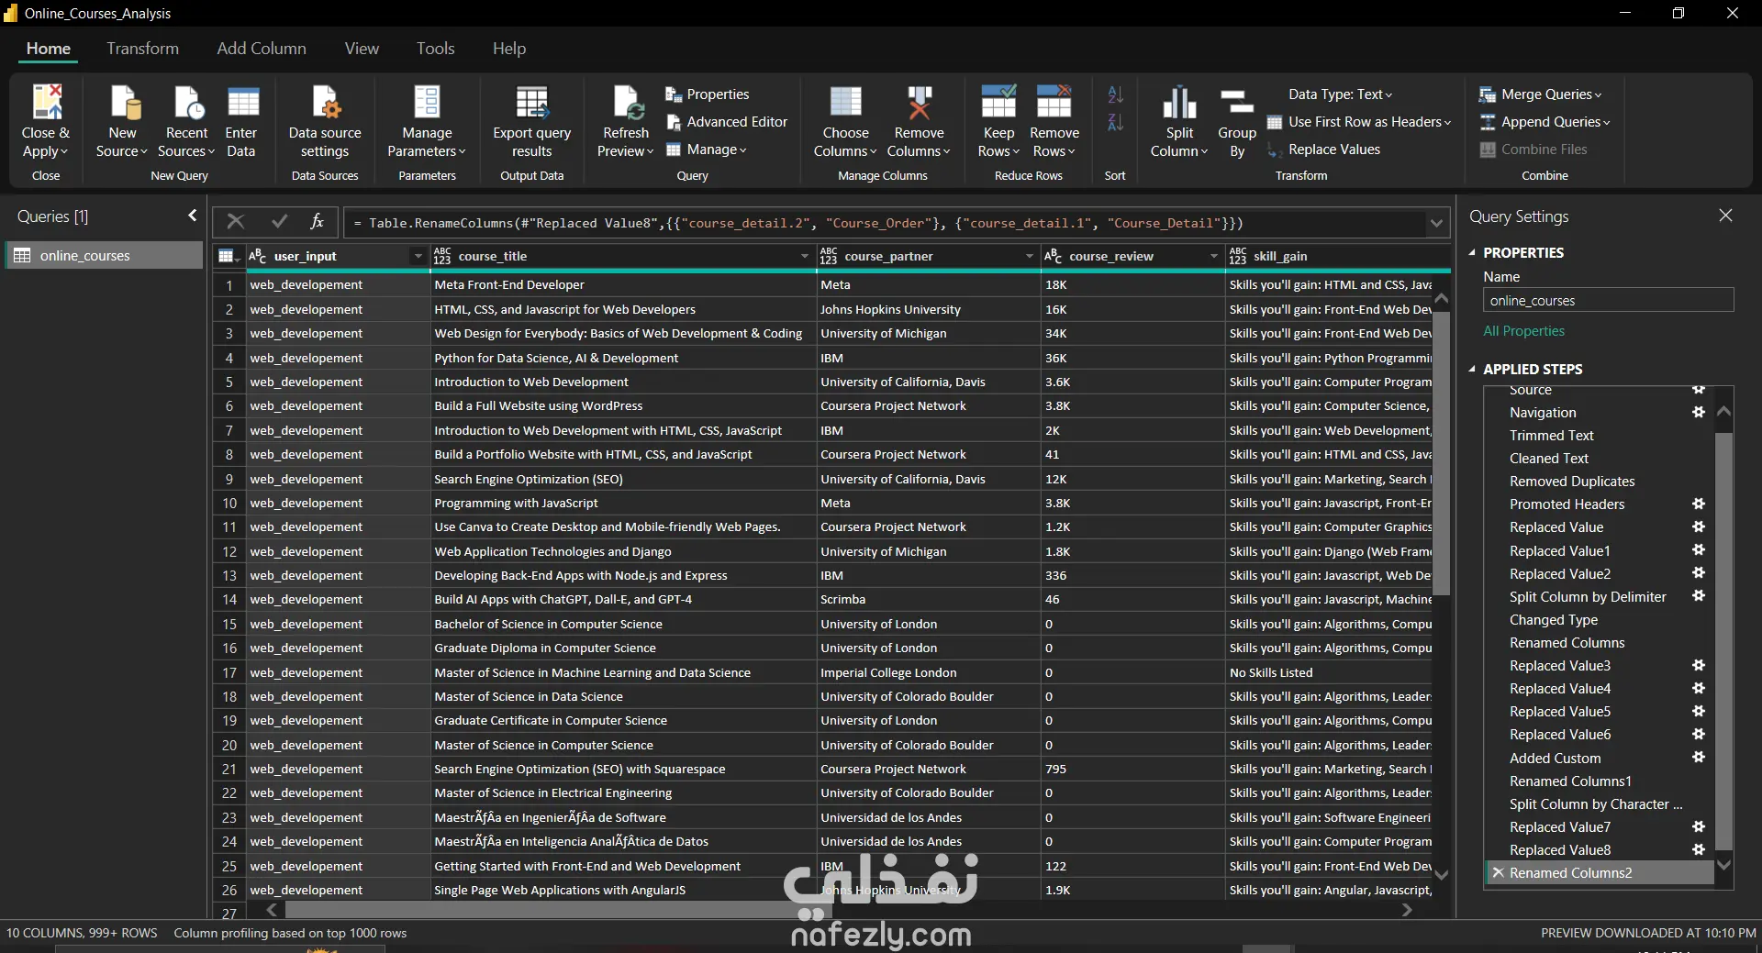Click the data type icon of course_title

pos(442,256)
